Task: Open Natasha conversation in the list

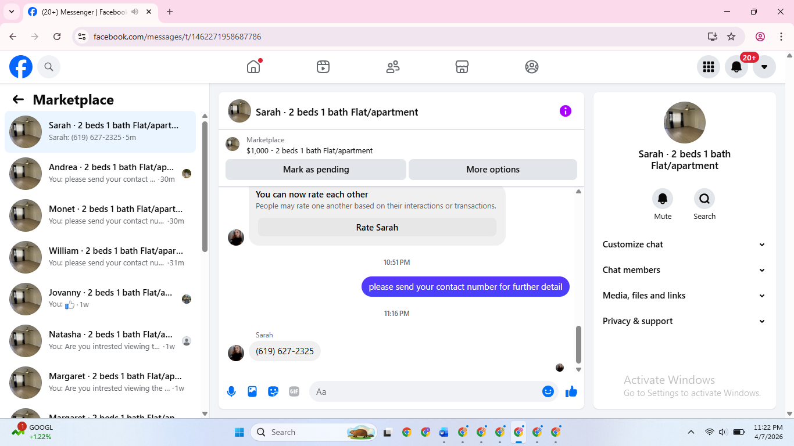Action: point(101,341)
